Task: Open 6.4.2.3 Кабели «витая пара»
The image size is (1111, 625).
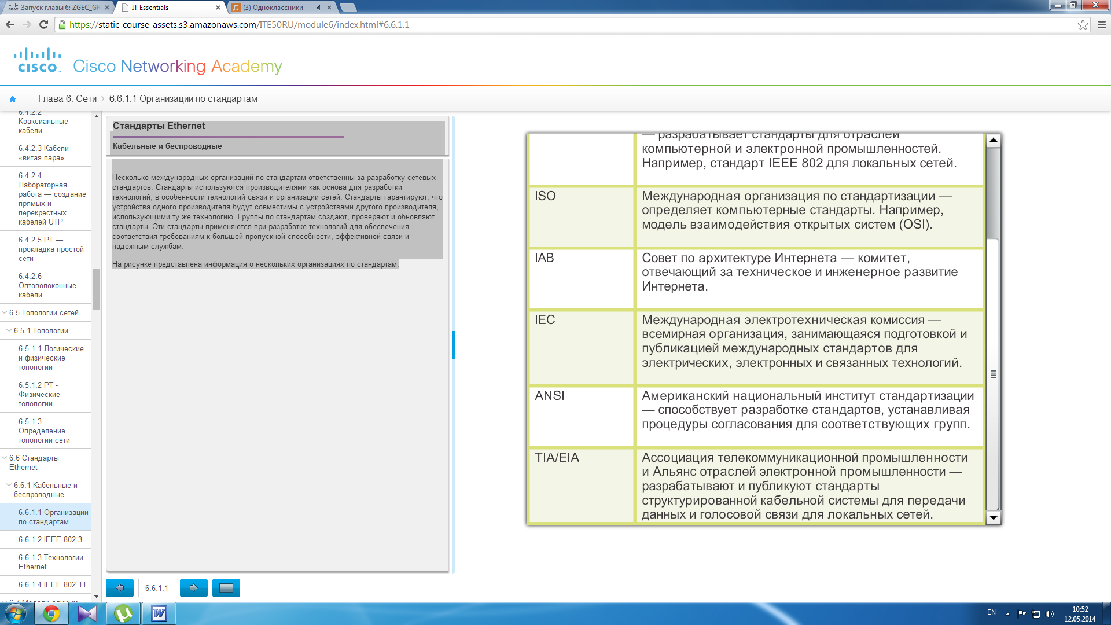Action: [x=46, y=153]
